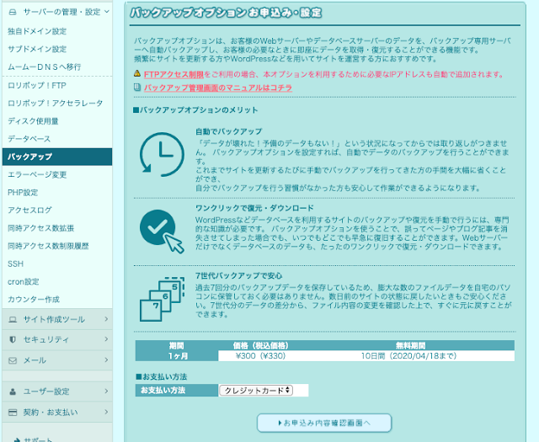Click the warning icon beside FTPアクセス制限

pos(137,73)
